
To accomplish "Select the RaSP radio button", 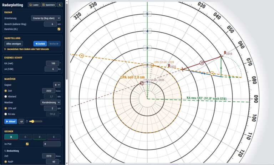I will 6,162.
